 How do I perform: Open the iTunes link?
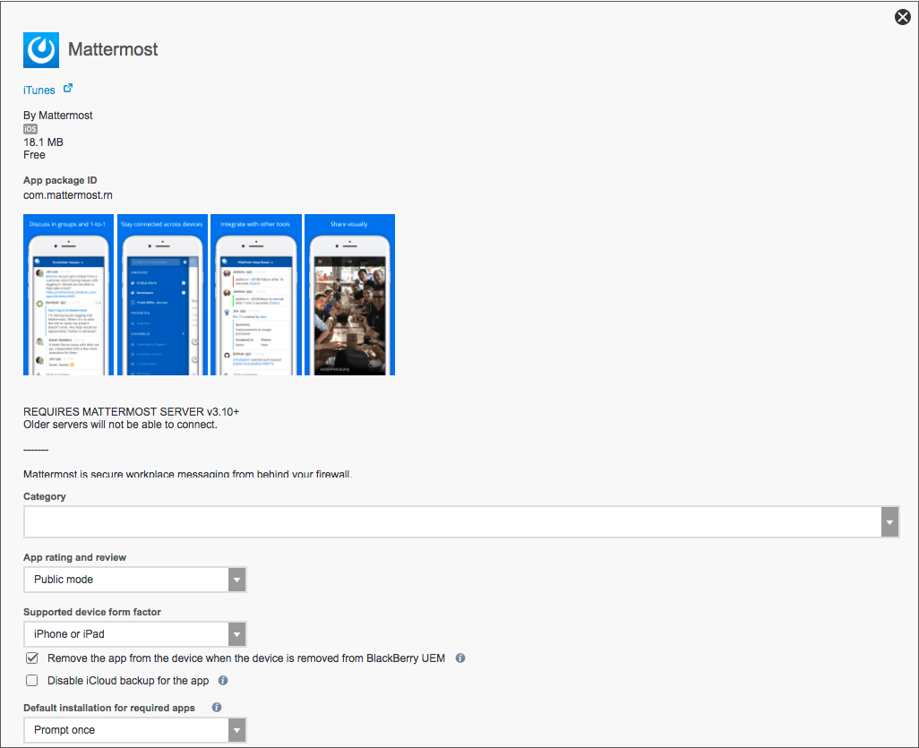(39, 90)
